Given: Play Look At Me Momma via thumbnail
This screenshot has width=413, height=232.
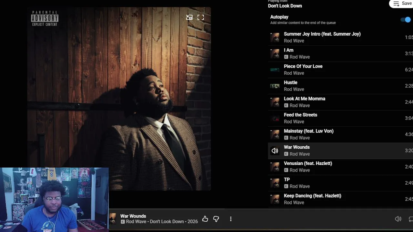Looking at the screenshot, I should tap(275, 102).
